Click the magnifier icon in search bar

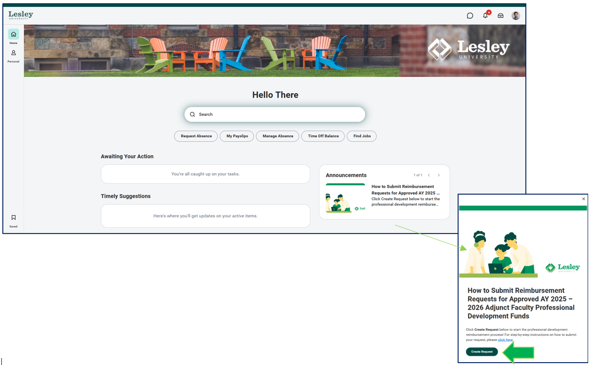click(x=192, y=114)
